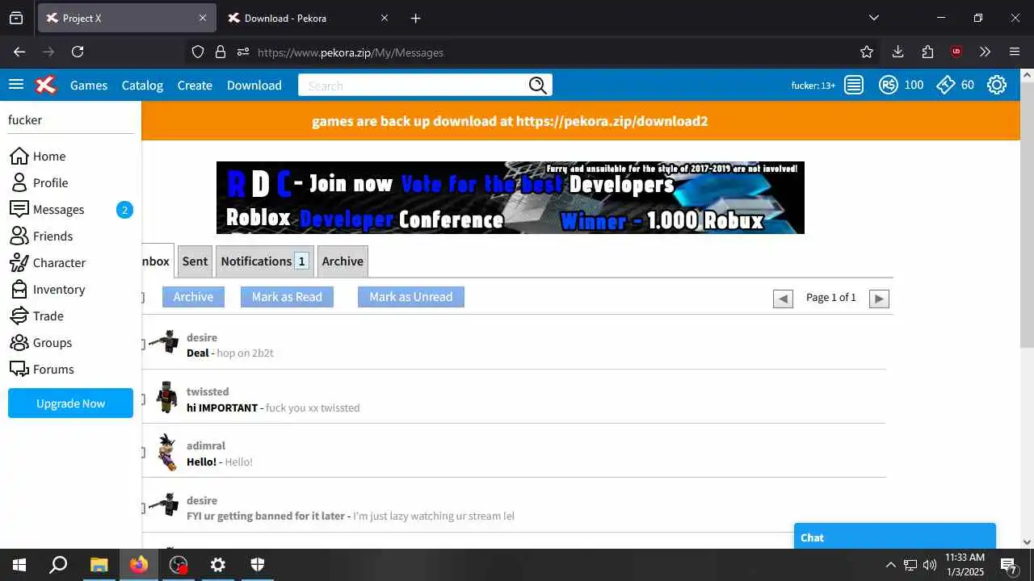The image size is (1034, 581).
Task: Tick checkbox for adimral's Hello message
Action: pyautogui.click(x=142, y=454)
